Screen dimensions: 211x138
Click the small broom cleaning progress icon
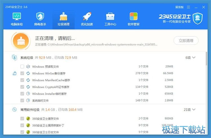coord(15,73)
